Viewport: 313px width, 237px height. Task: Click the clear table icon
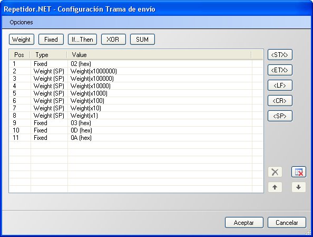pyautogui.click(x=299, y=172)
